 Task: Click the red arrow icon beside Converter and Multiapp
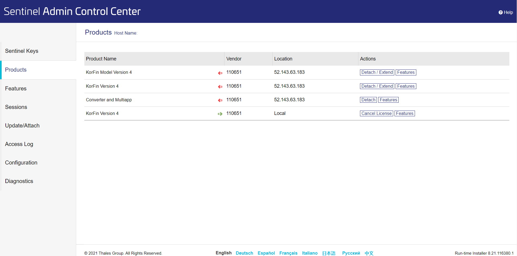pos(220,100)
